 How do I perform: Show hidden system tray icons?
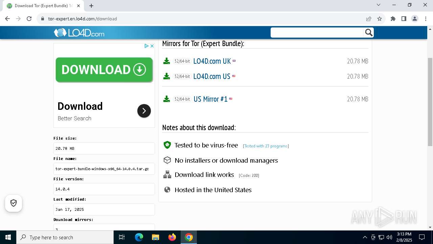(x=365, y=237)
